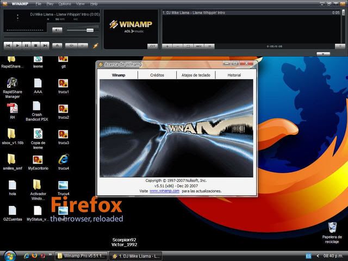The width and height of the screenshot is (348, 261).
Task: Switch to Winamp.Pro.v5.51.1... taskbar button
Action: point(81,256)
